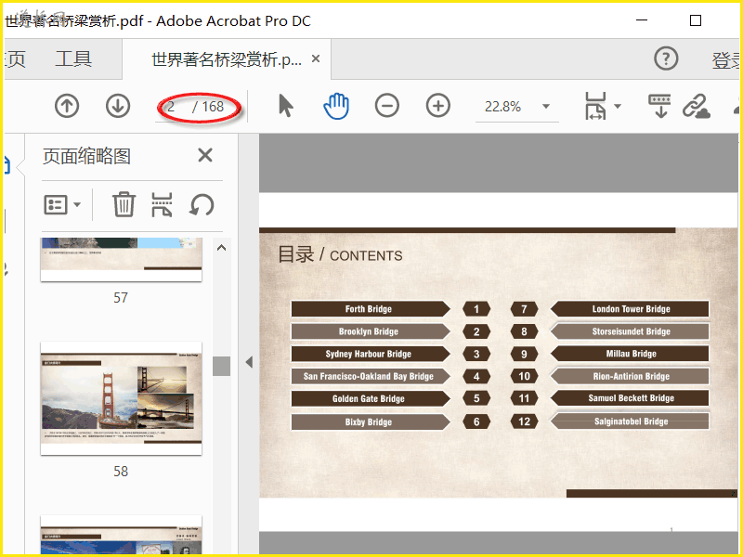Click the Brooklyn Bridge contents entry
This screenshot has width=743, height=557.
tap(370, 331)
